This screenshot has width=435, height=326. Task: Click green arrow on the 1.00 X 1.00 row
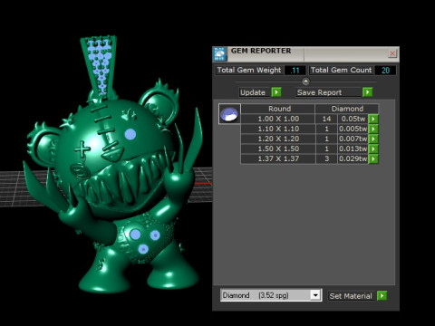(373, 119)
